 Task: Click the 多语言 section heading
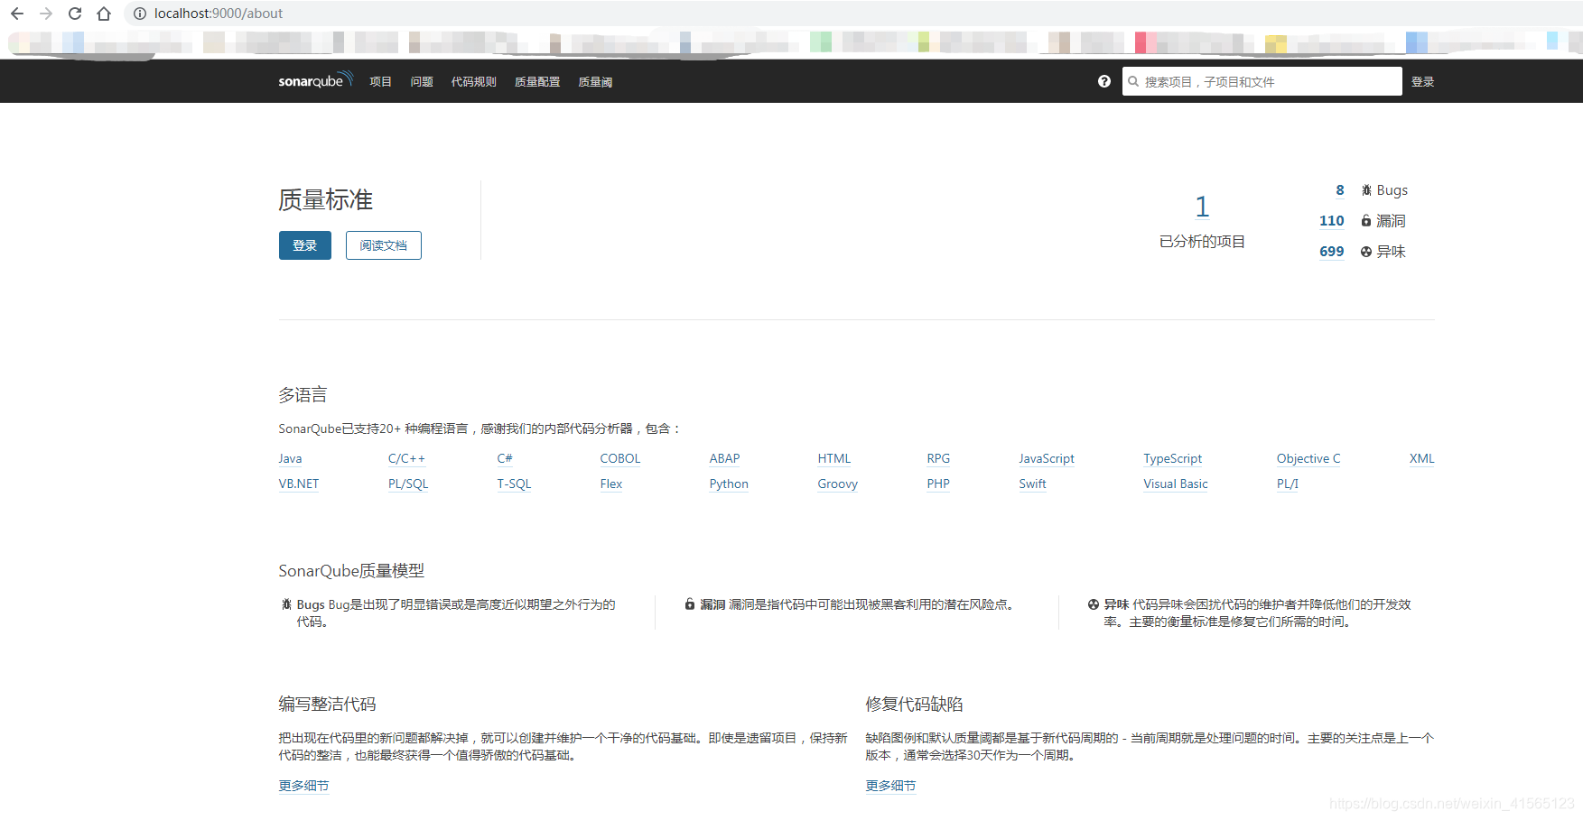[x=303, y=395]
